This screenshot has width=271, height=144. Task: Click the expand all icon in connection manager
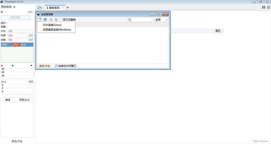[56, 20]
